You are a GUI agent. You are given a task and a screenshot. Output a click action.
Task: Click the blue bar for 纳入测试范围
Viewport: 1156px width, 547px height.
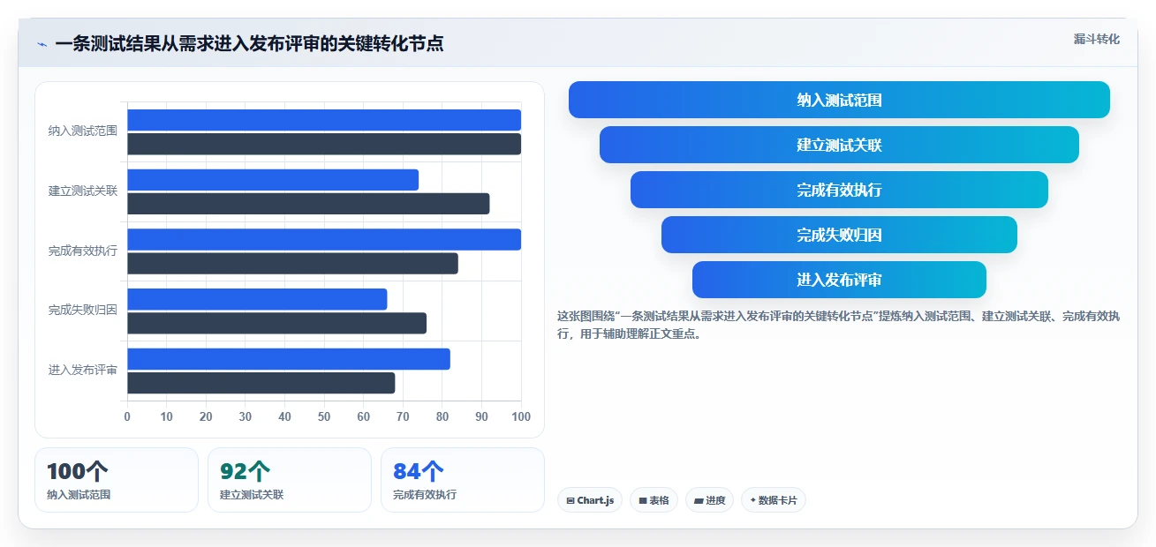pyautogui.click(x=324, y=120)
